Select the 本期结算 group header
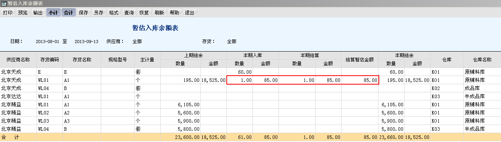This screenshot has width=501, height=142. (x=310, y=55)
